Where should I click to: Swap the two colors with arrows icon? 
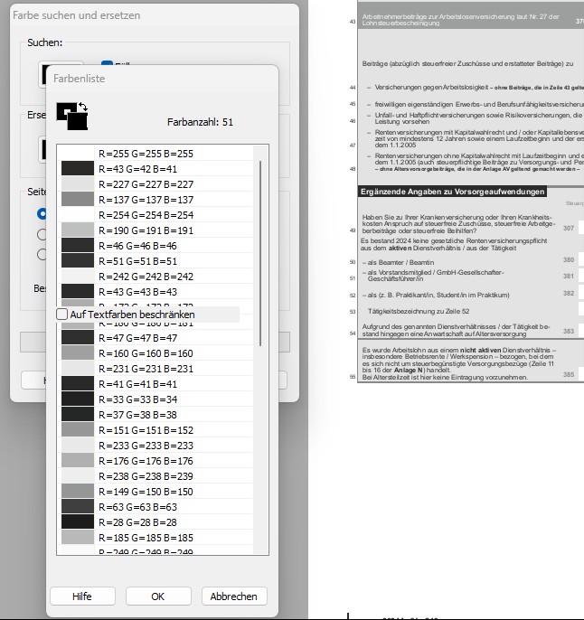[82, 107]
